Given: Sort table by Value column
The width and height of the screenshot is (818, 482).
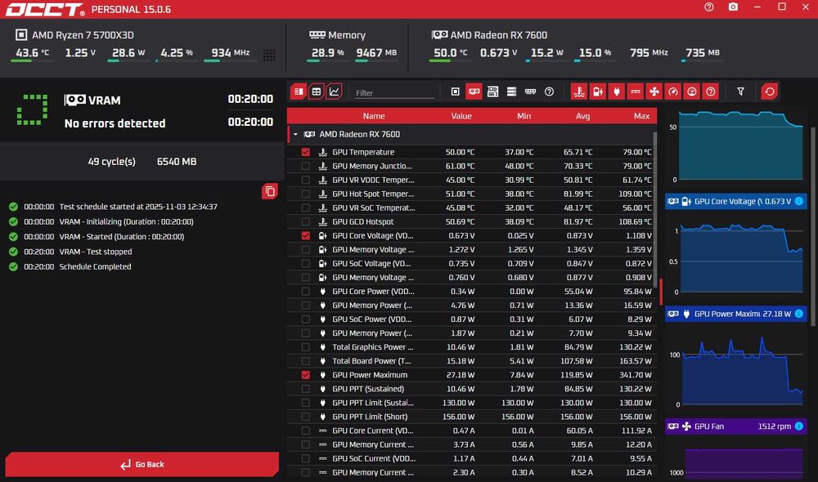Looking at the screenshot, I should [461, 116].
